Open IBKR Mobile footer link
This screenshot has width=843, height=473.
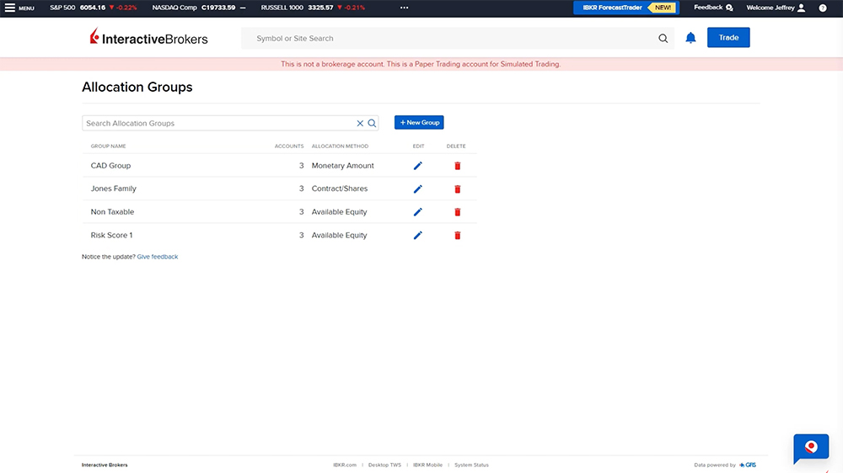[427, 465]
